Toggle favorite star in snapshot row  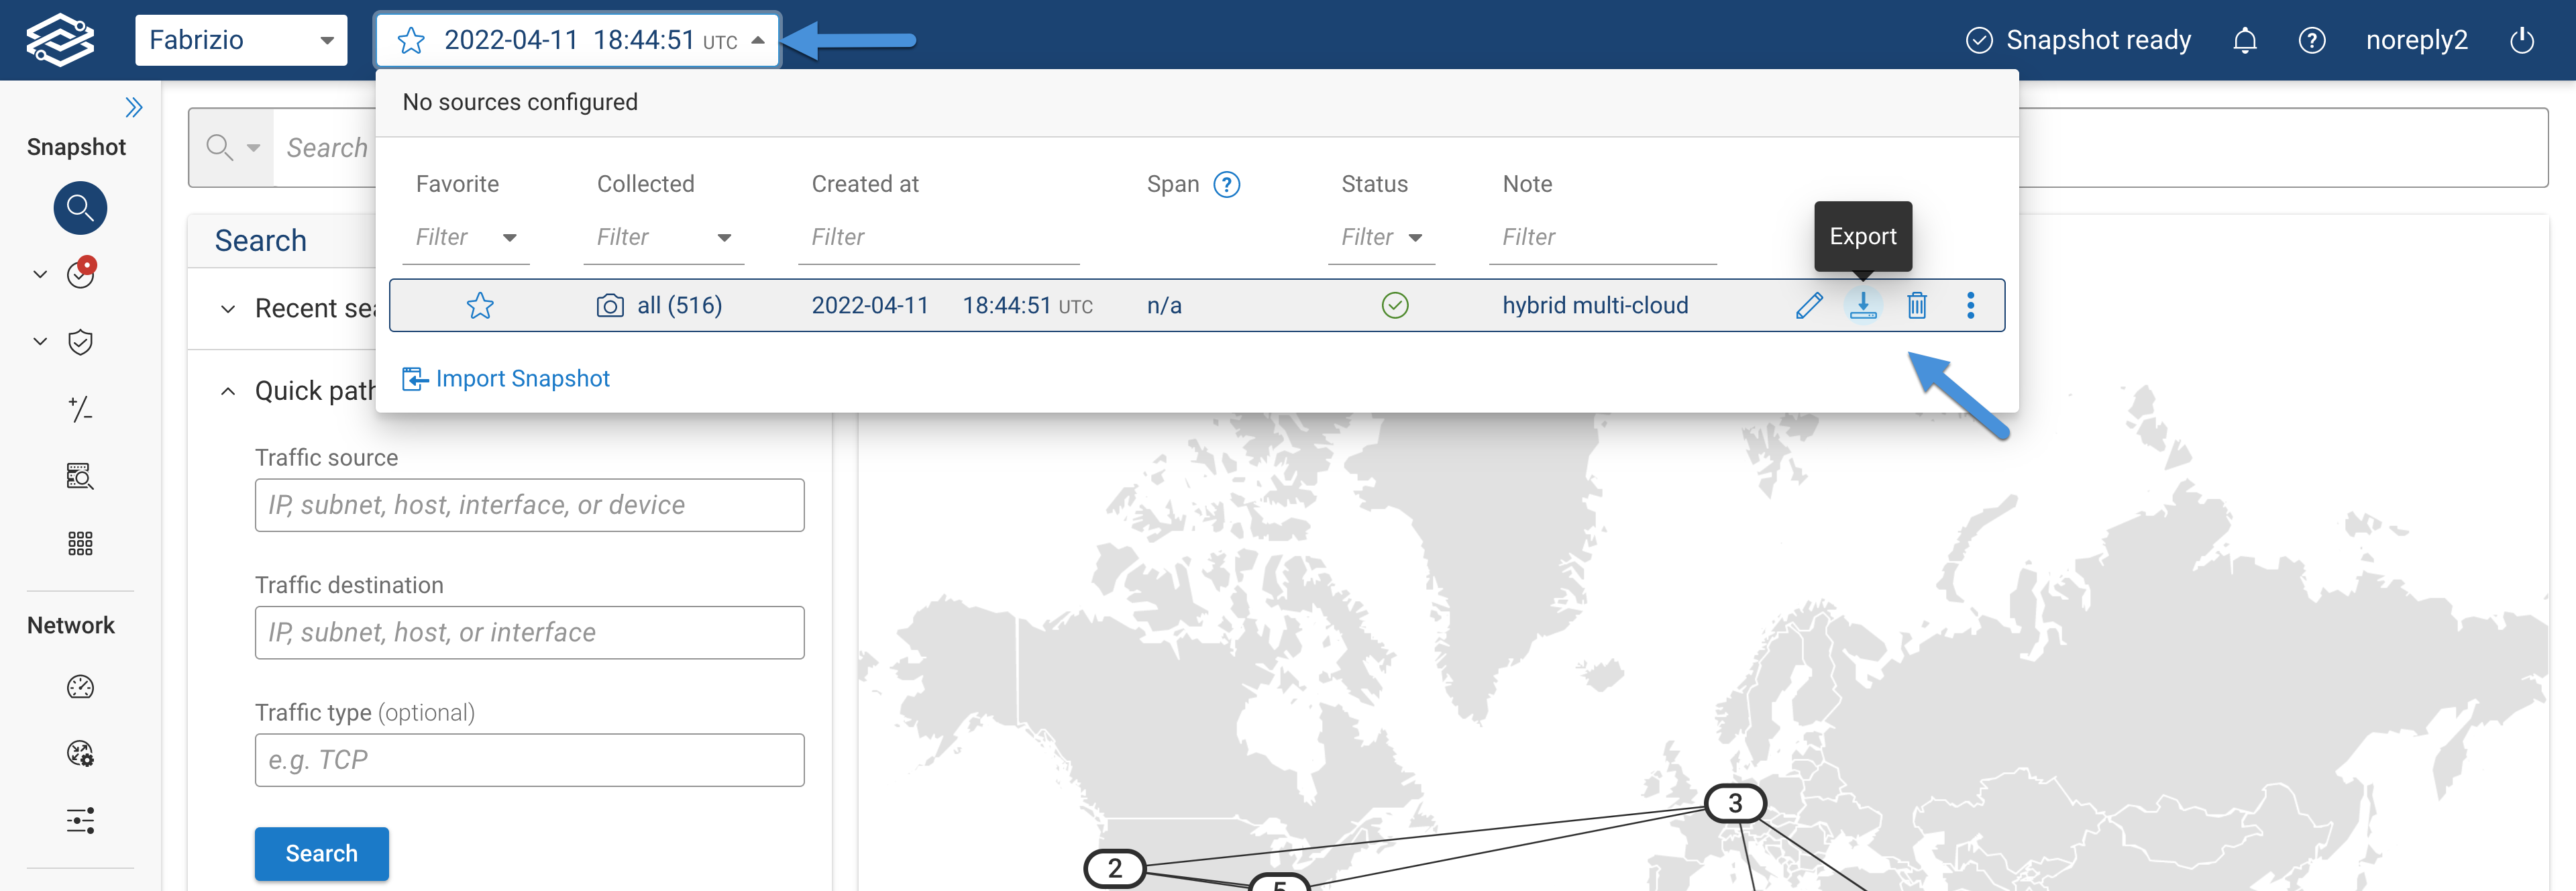point(480,305)
